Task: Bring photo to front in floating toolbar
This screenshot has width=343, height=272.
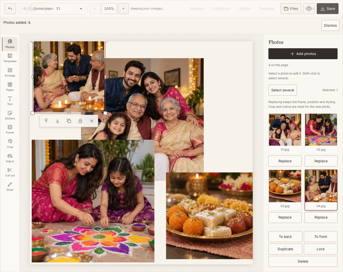Action: pos(46,121)
